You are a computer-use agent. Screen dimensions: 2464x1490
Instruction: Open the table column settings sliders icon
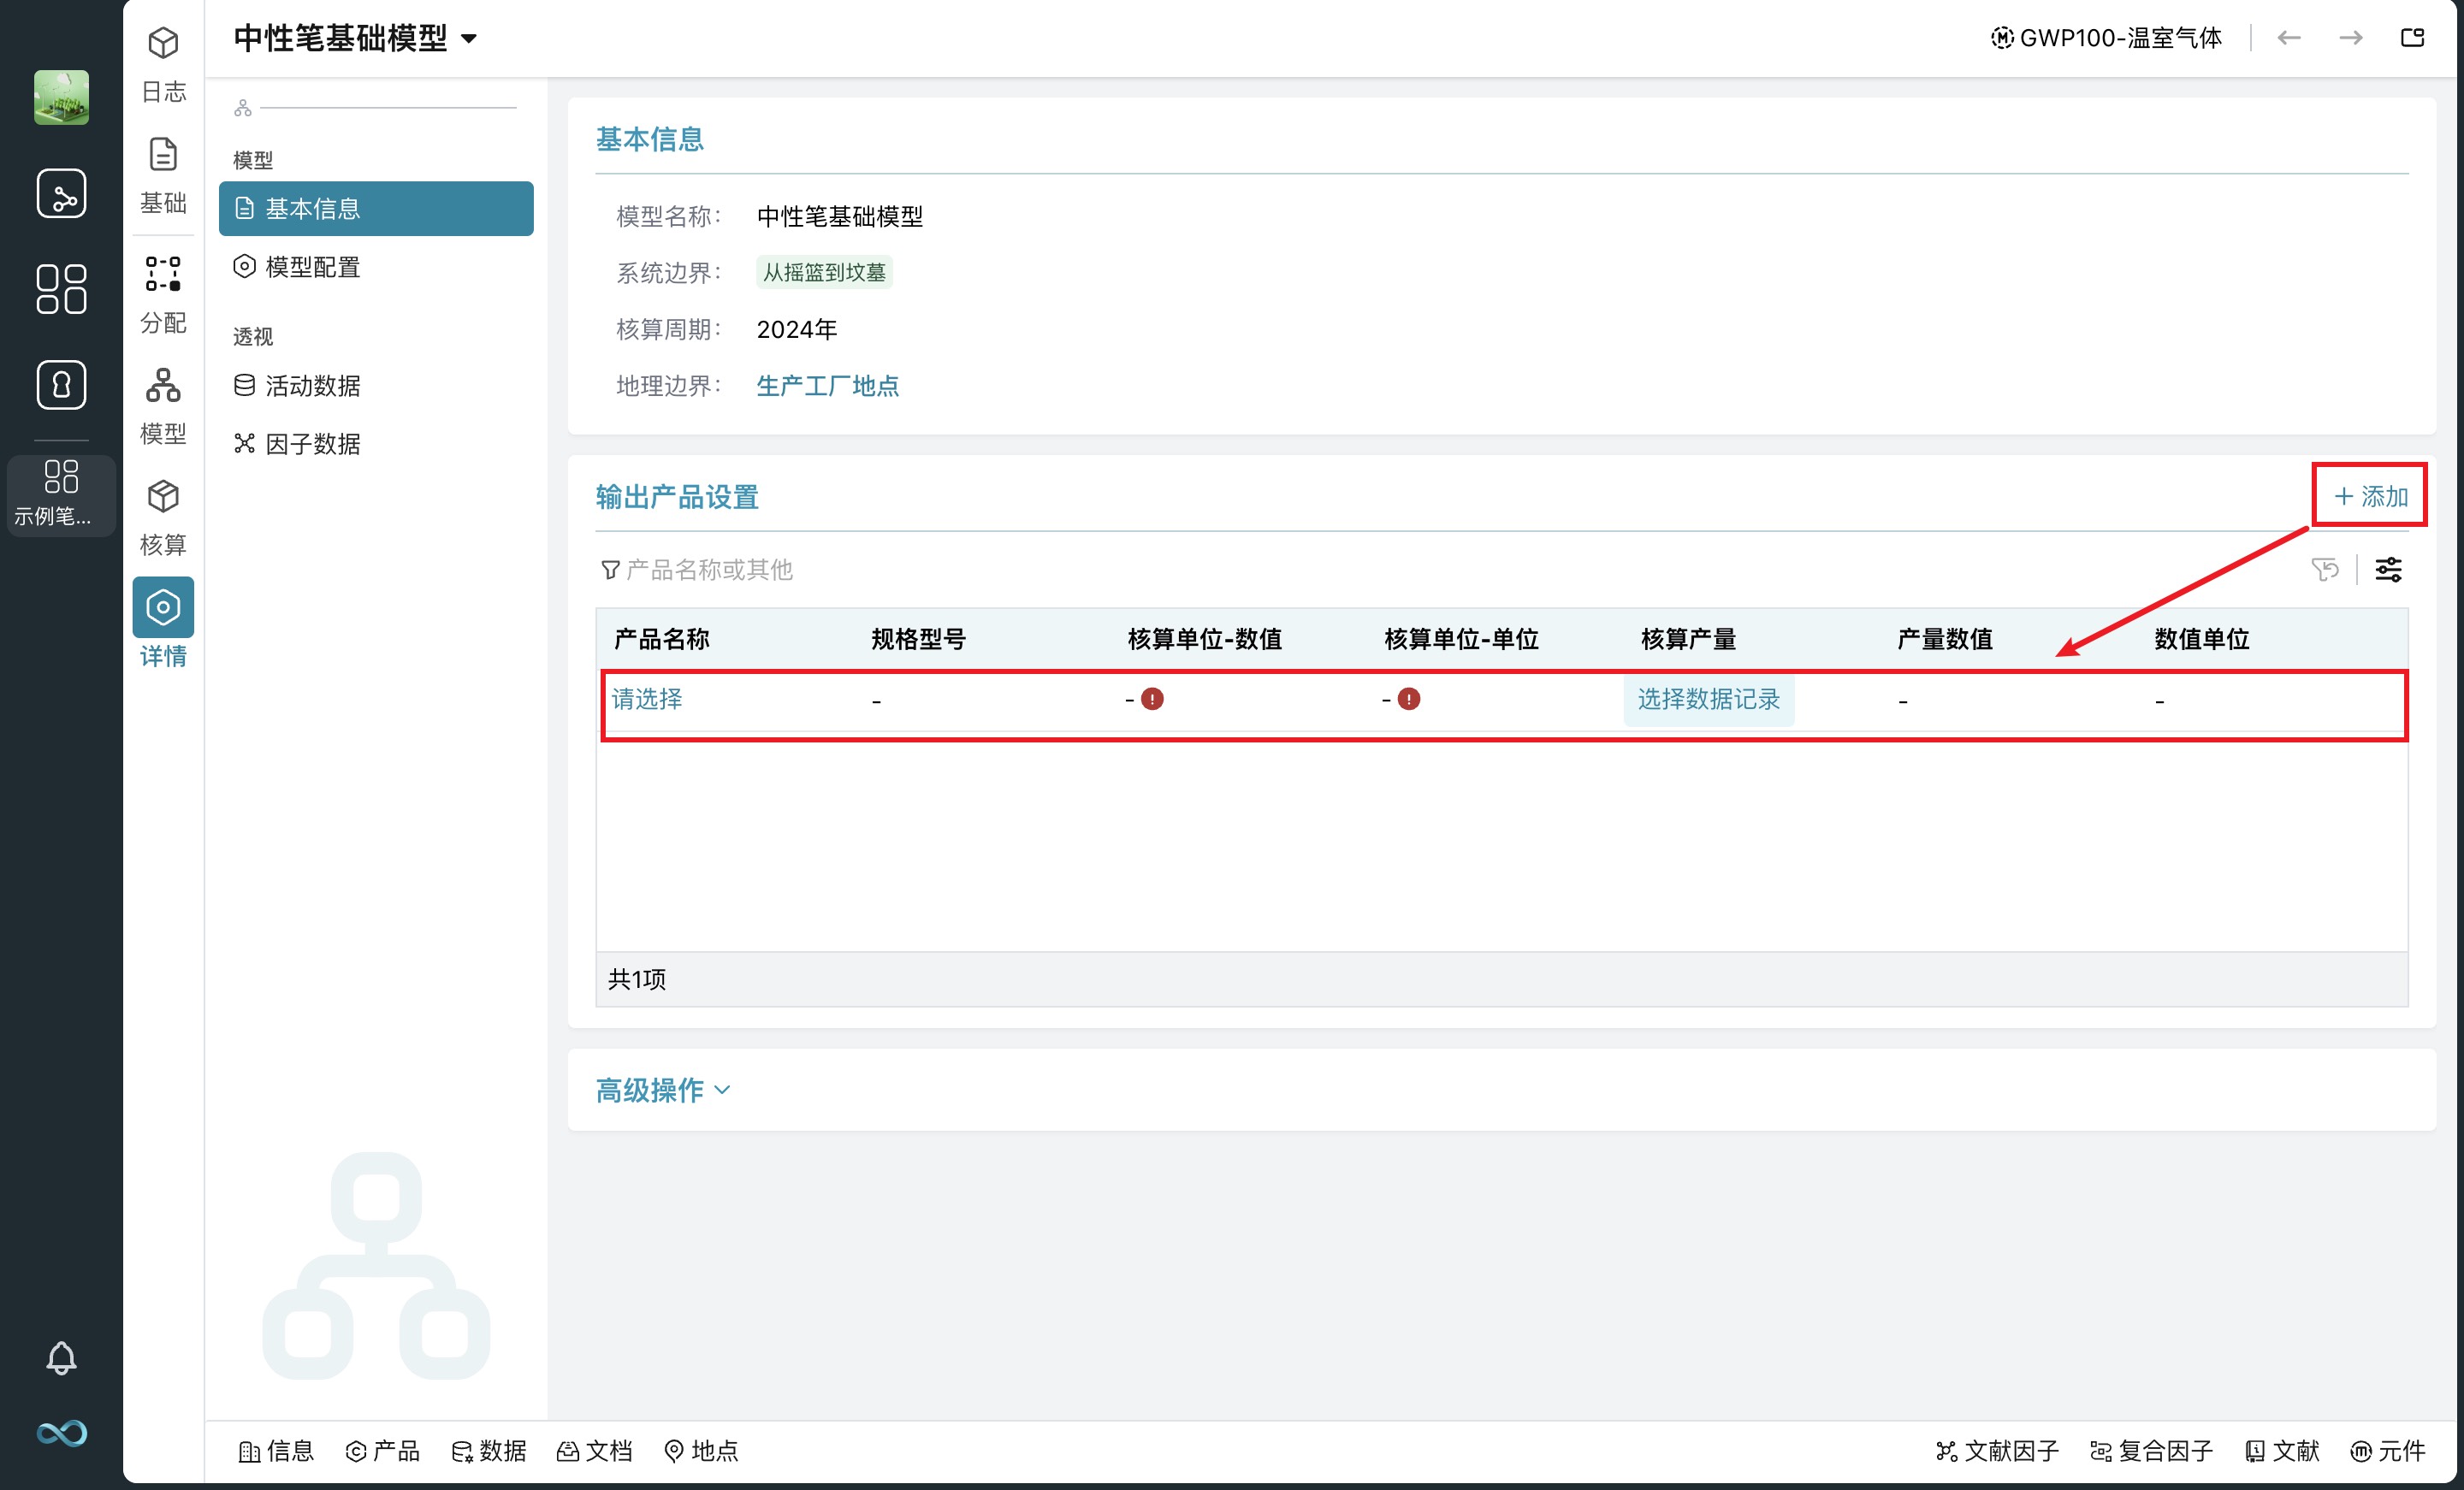tap(2388, 570)
